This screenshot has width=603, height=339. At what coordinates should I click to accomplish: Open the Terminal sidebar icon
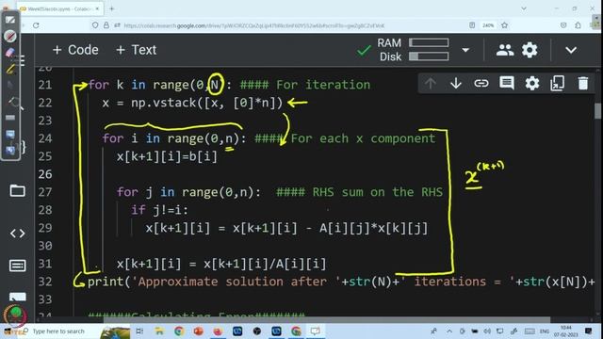(x=17, y=297)
